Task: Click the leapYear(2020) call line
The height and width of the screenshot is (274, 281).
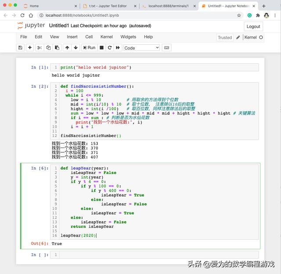Action: click(x=78, y=235)
